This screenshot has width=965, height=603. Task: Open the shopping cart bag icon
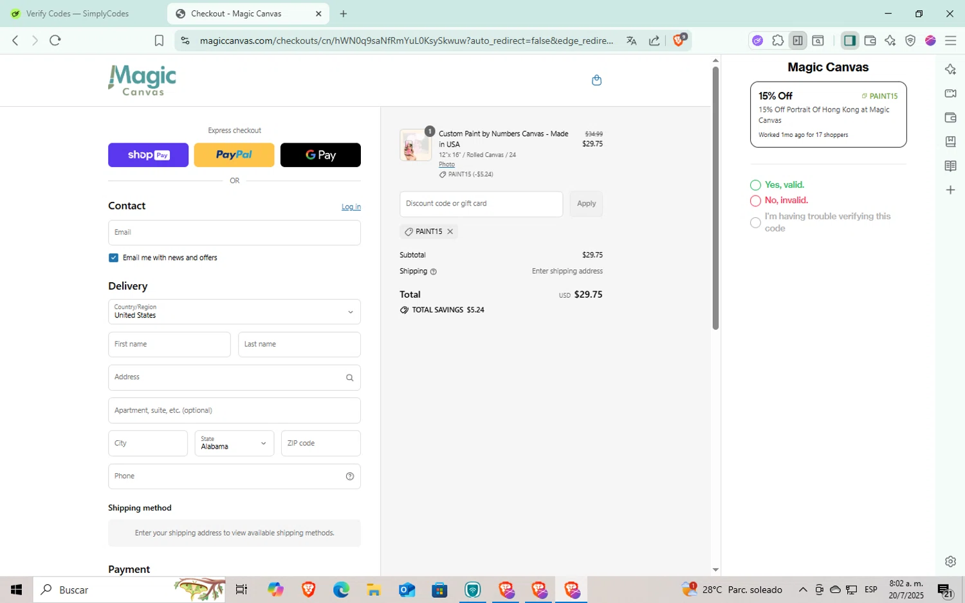coord(596,80)
